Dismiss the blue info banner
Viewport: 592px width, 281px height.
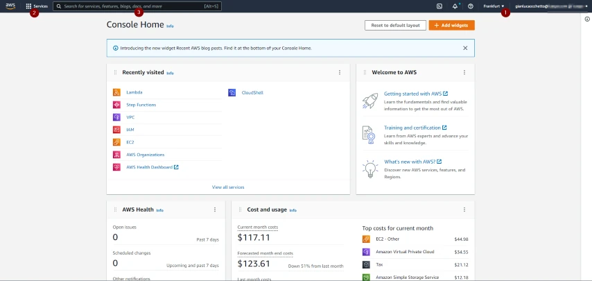pos(465,48)
